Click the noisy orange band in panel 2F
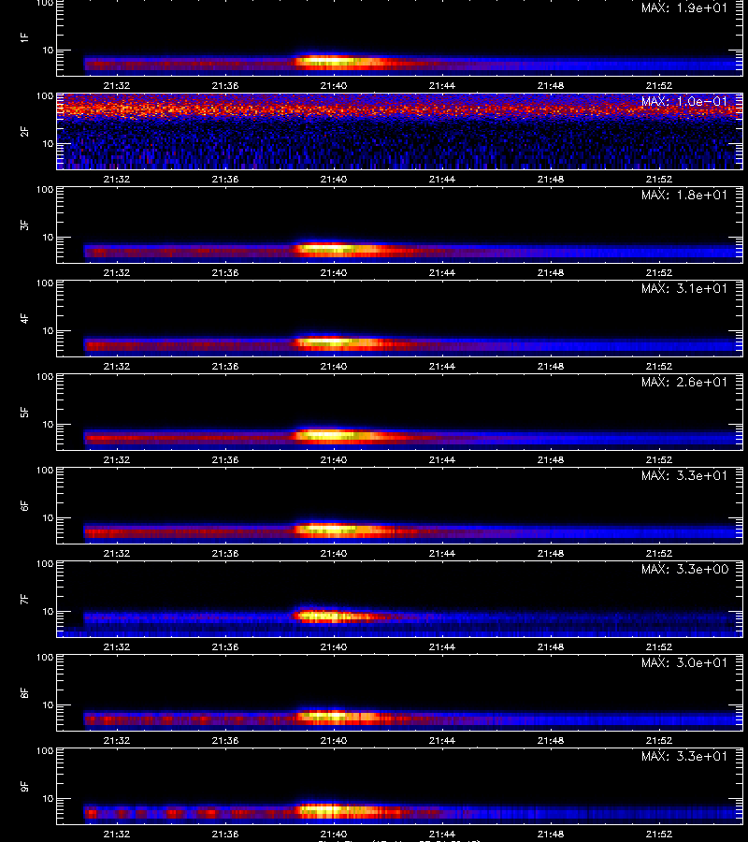Image resolution: width=748 pixels, height=842 pixels. tap(400, 109)
